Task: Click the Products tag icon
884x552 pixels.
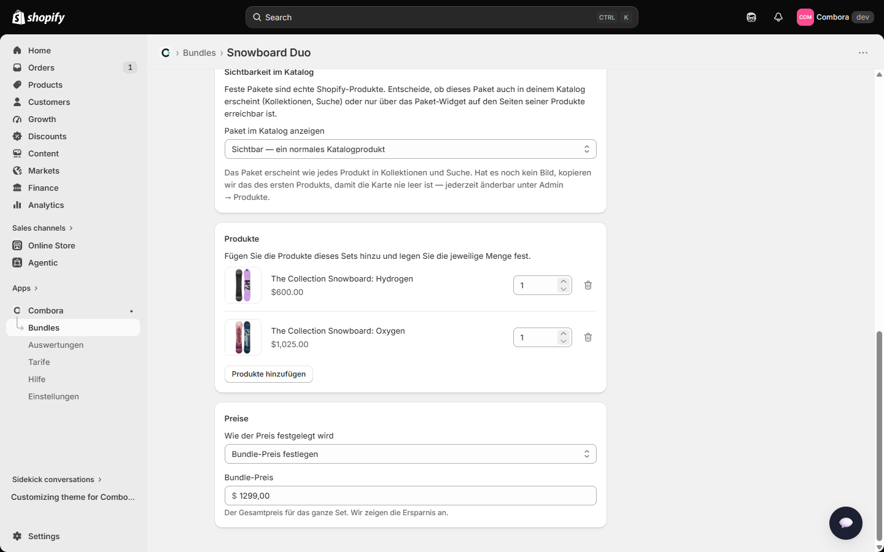Action: 17,85
